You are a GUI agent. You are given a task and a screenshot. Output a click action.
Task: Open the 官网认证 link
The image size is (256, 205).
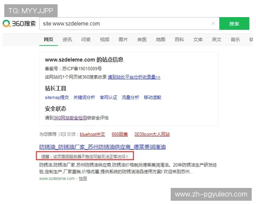click(108, 97)
